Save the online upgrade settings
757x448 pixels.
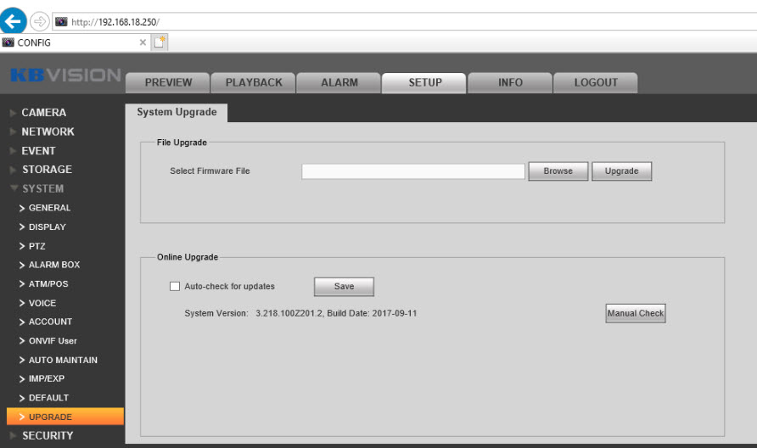(344, 287)
